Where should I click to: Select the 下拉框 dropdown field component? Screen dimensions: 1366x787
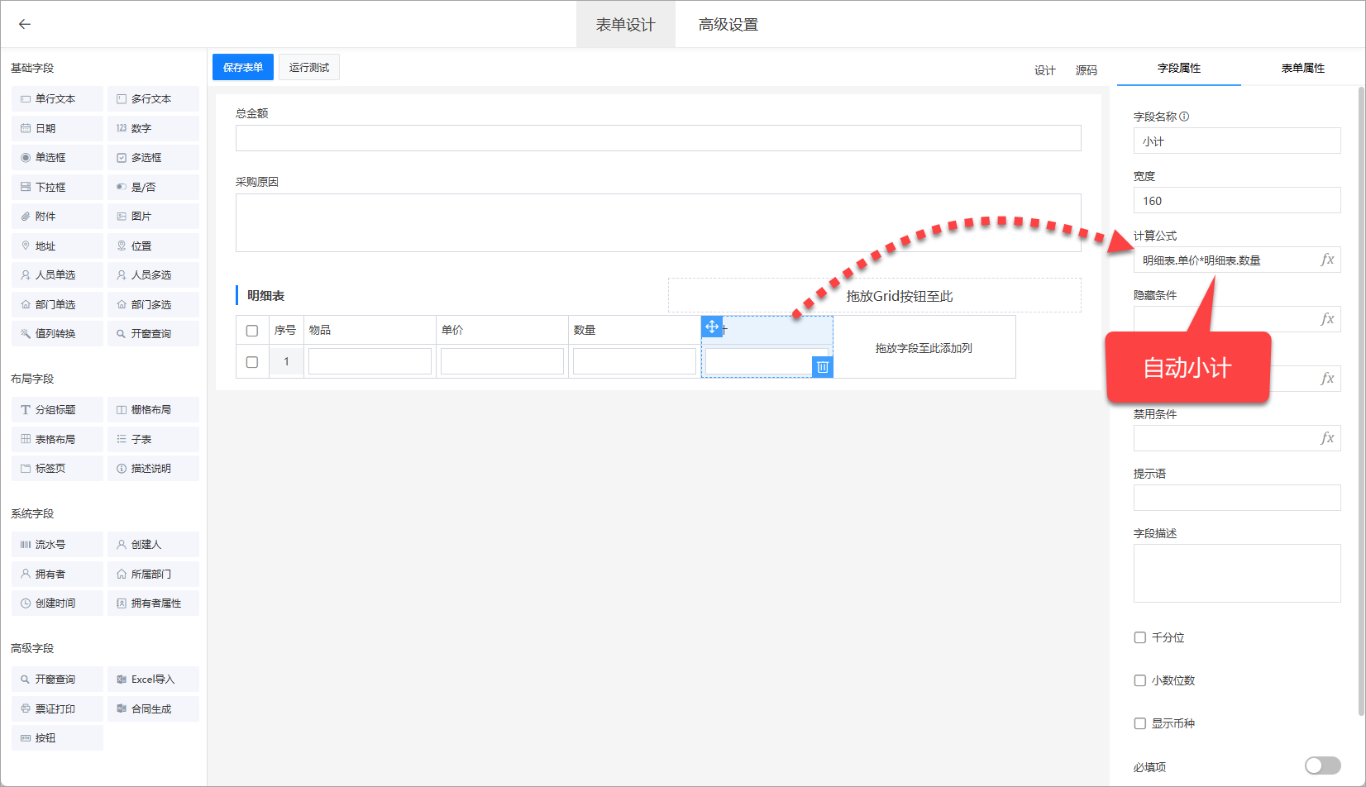tap(57, 187)
